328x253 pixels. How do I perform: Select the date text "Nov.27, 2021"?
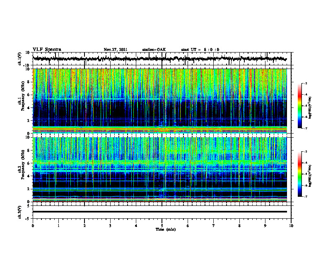point(116,50)
